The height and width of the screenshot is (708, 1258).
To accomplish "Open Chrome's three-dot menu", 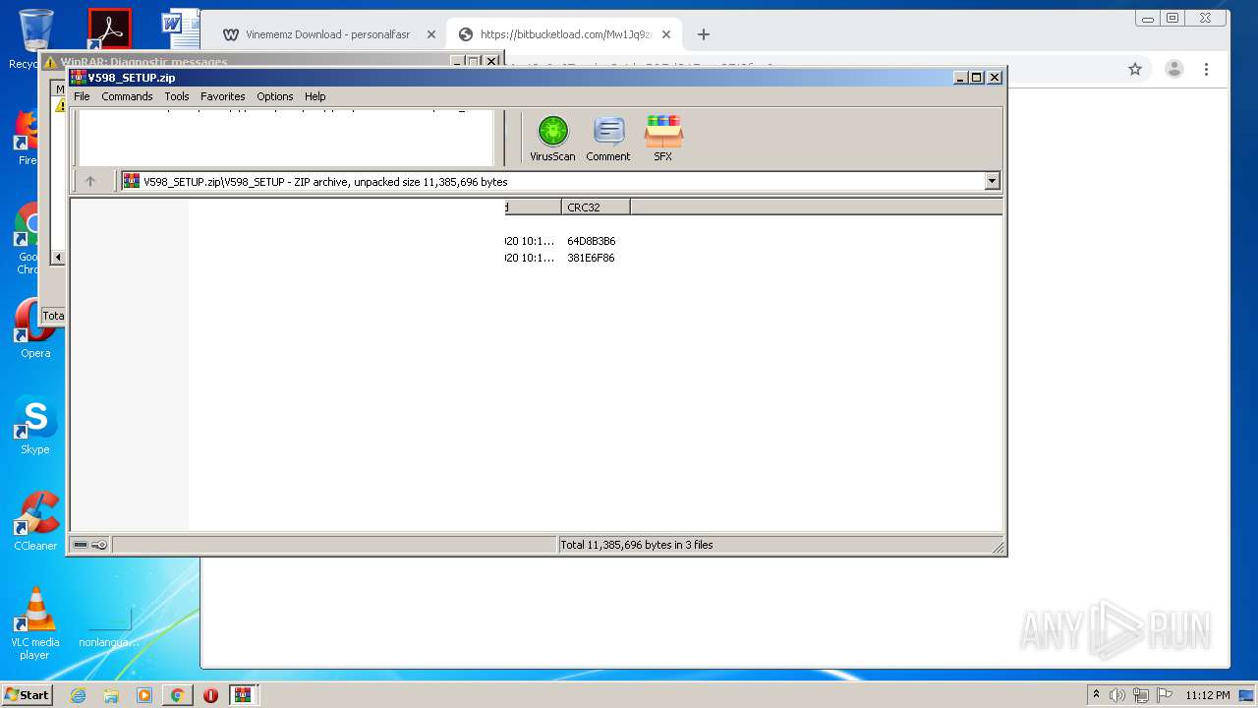I will (1206, 69).
